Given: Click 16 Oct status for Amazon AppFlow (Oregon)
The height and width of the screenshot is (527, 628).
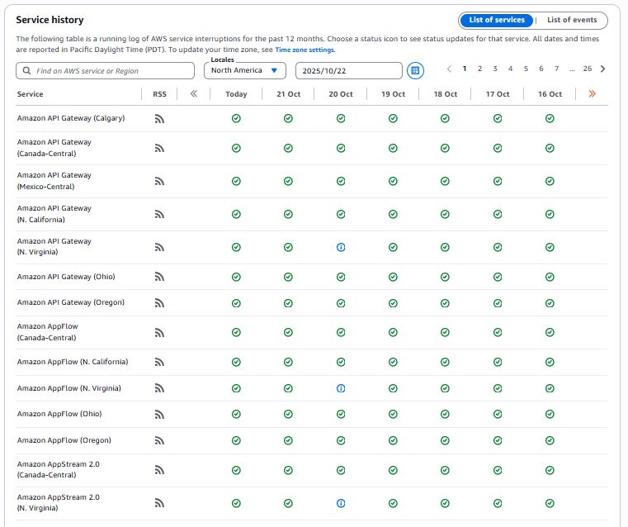Looking at the screenshot, I should click(550, 440).
